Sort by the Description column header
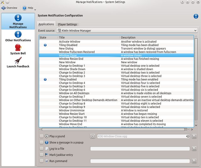Screen dimensions: 201x168 (x=157, y=37)
